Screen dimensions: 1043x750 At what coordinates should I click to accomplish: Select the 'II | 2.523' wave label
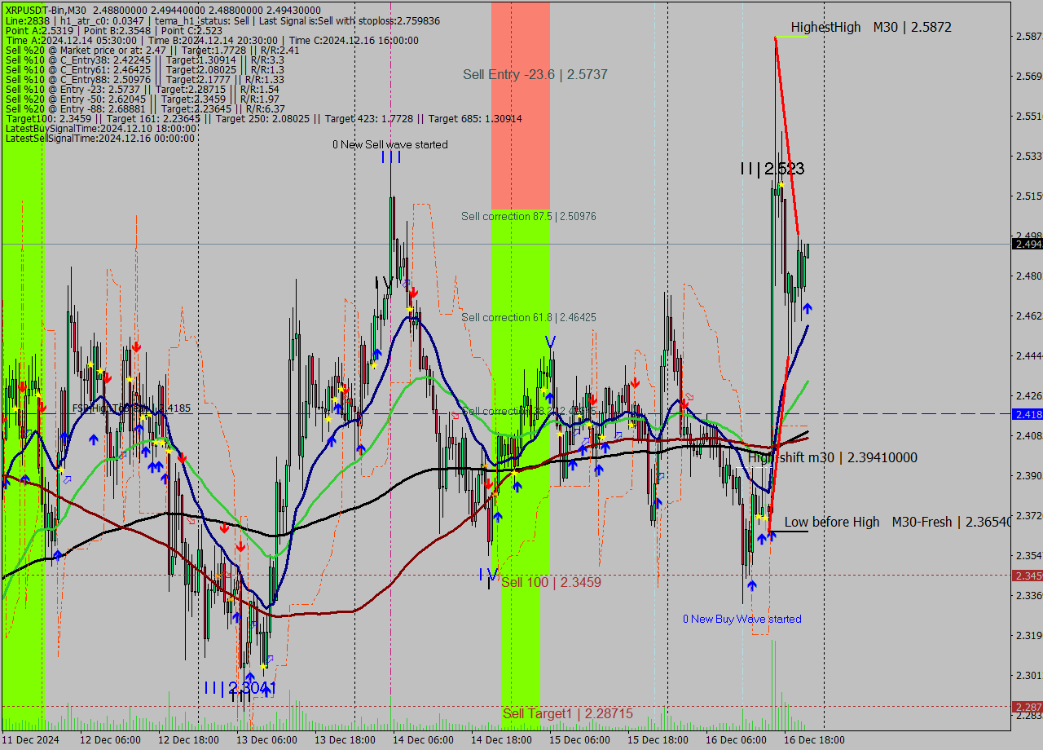coord(772,169)
